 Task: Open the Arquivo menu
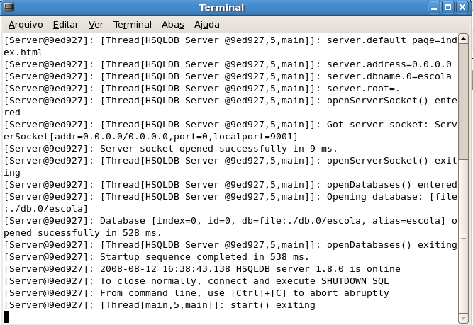coord(26,24)
